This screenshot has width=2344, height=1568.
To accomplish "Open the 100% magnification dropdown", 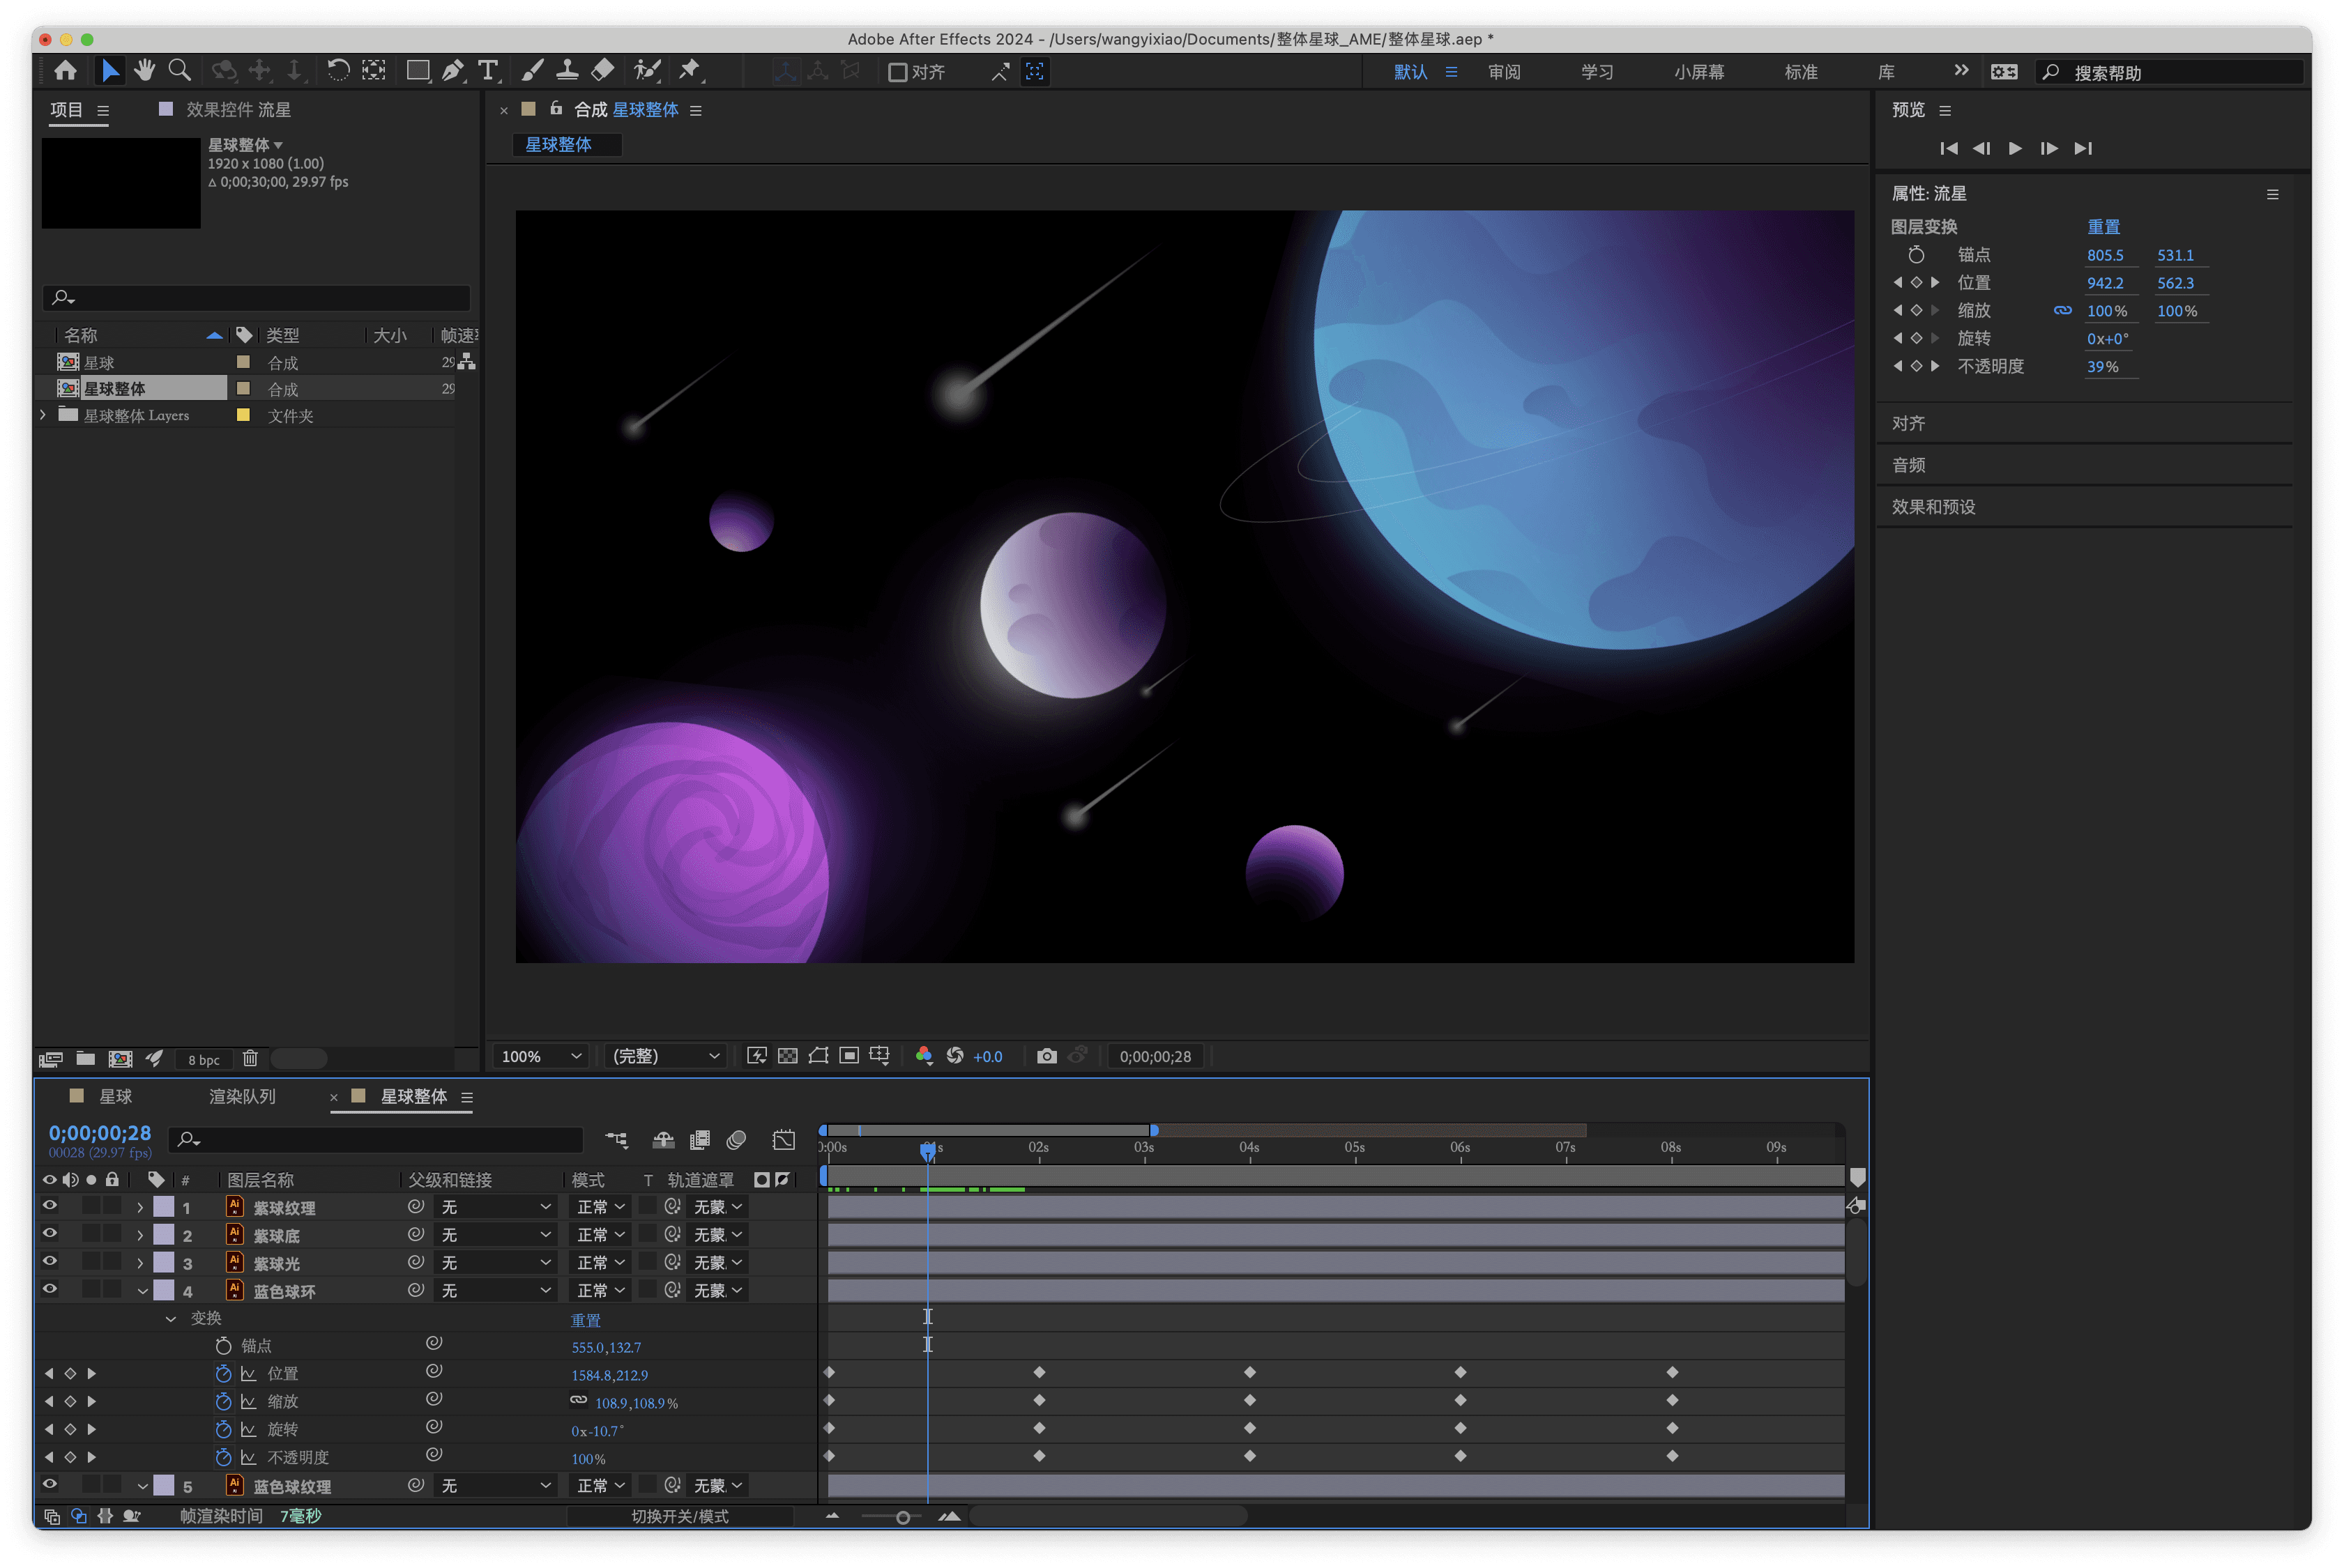I will click(541, 1056).
